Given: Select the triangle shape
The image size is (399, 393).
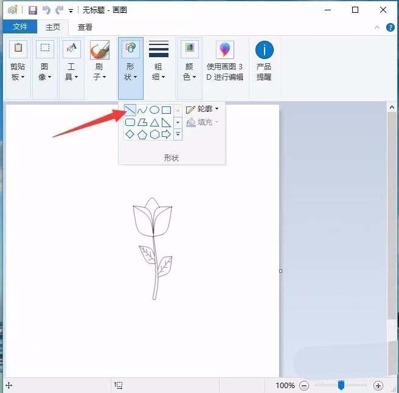Looking at the screenshot, I should [154, 122].
